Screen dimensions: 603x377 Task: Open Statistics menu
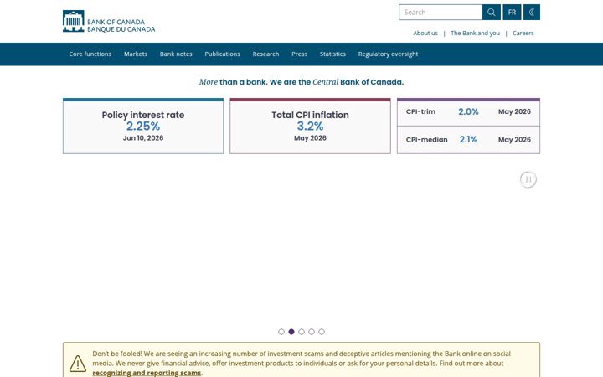tap(332, 54)
